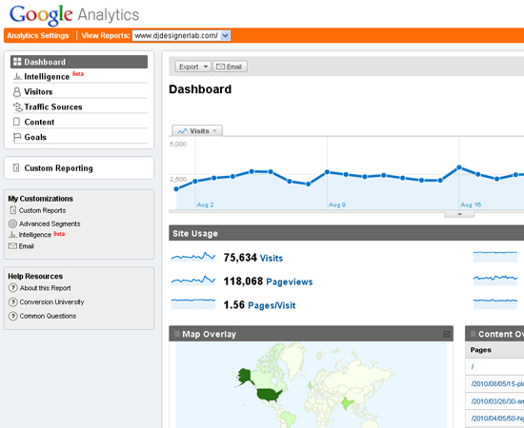Click the first data point on the chart

[x=176, y=189]
